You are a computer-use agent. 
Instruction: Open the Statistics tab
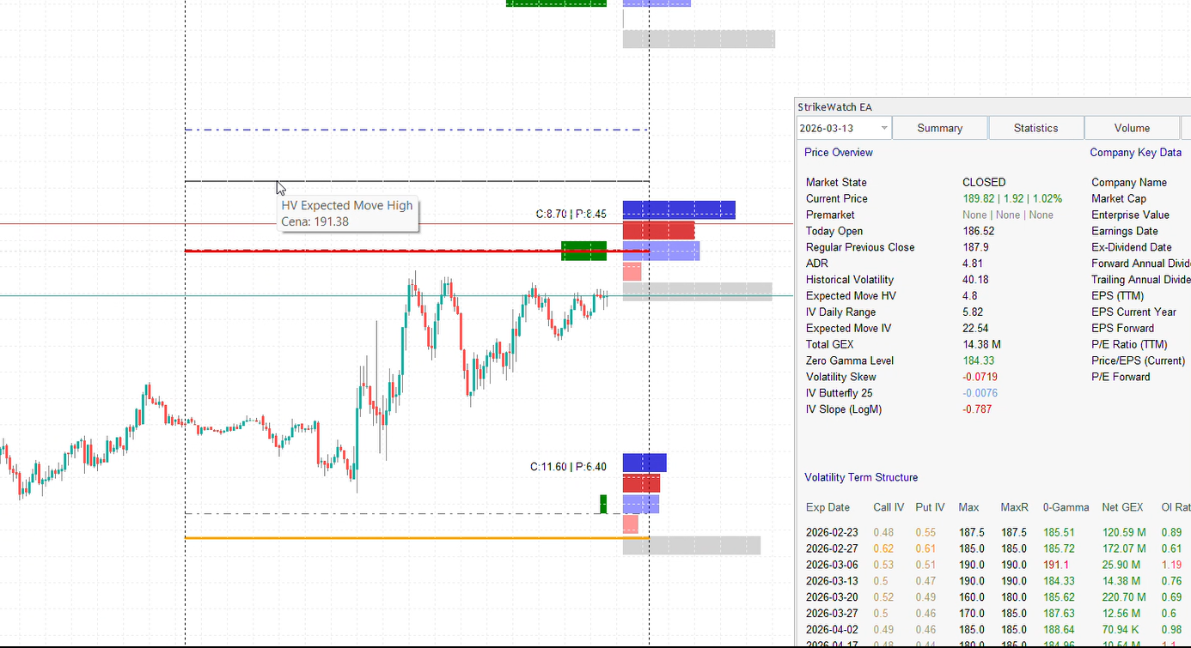[x=1035, y=128]
